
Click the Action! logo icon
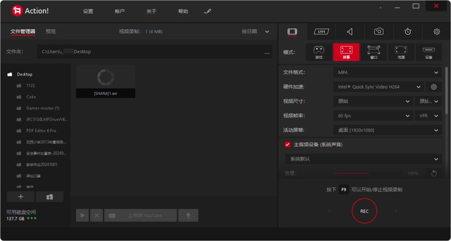click(17, 11)
